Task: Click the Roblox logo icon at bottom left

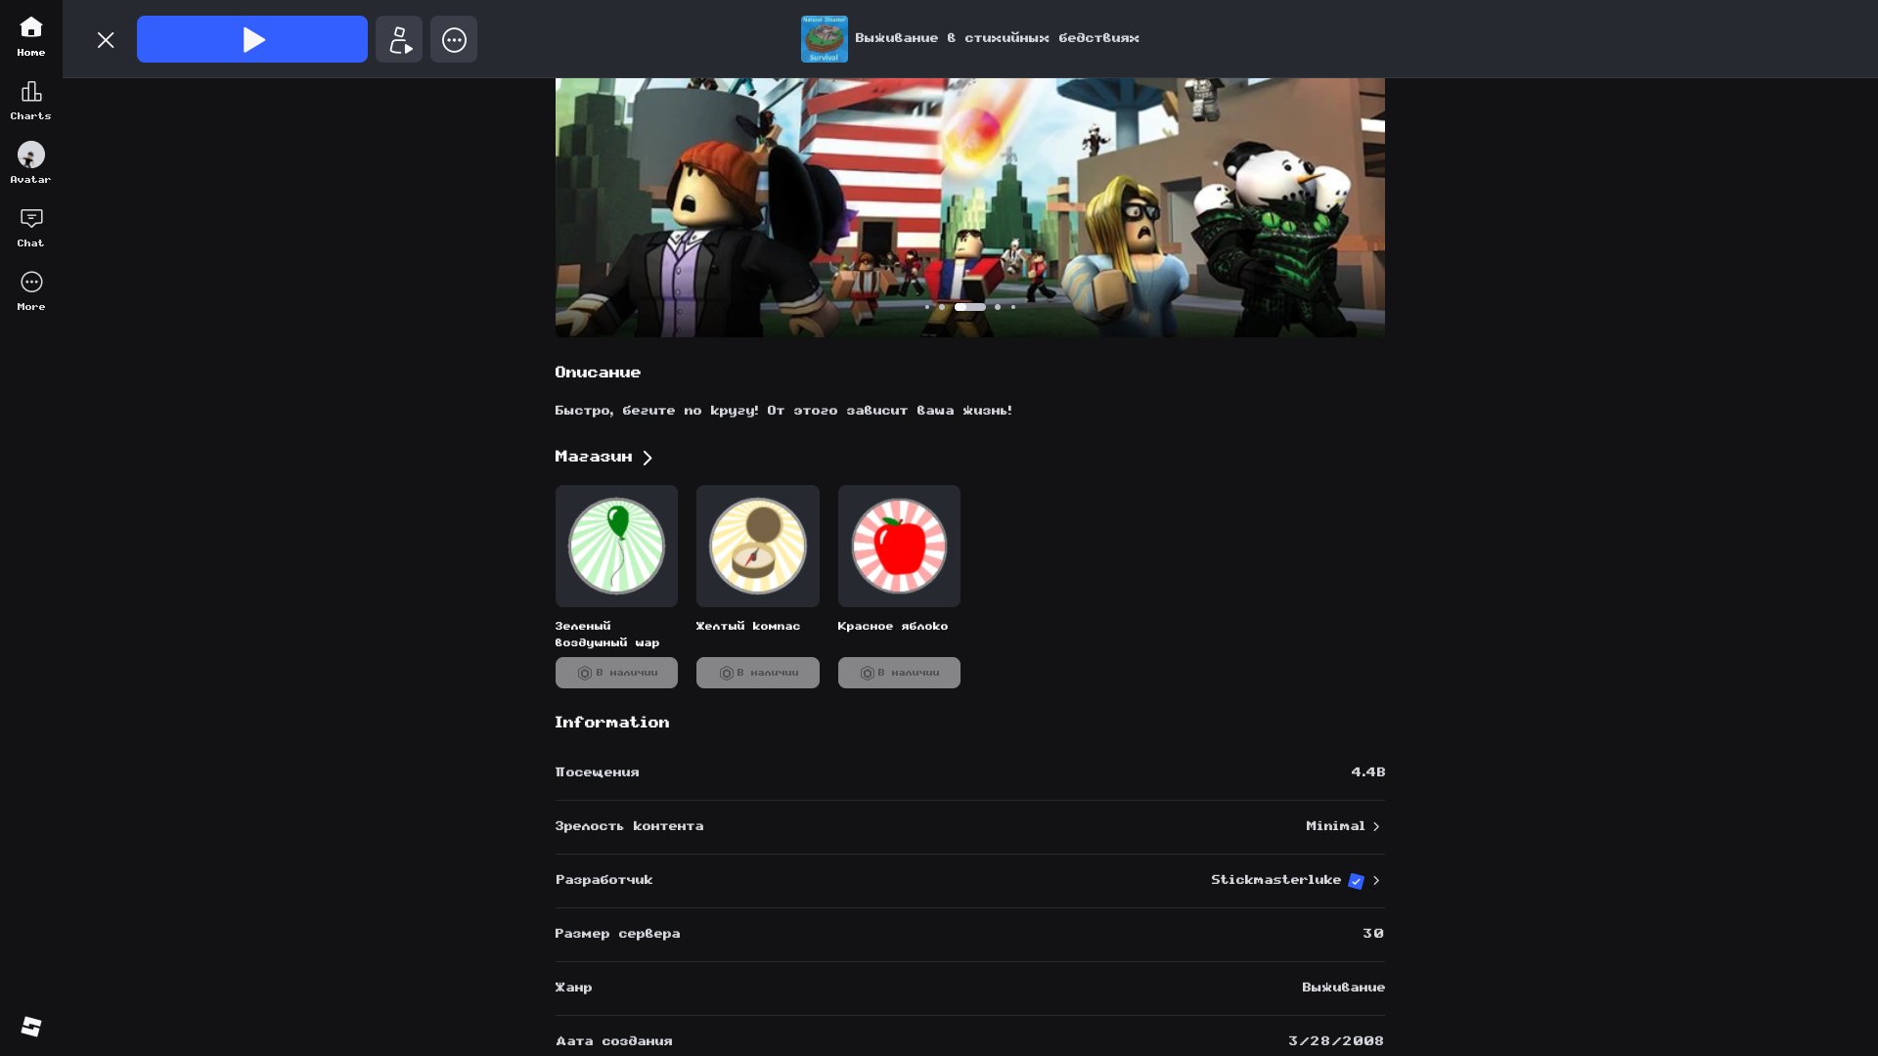Action: [x=31, y=1026]
